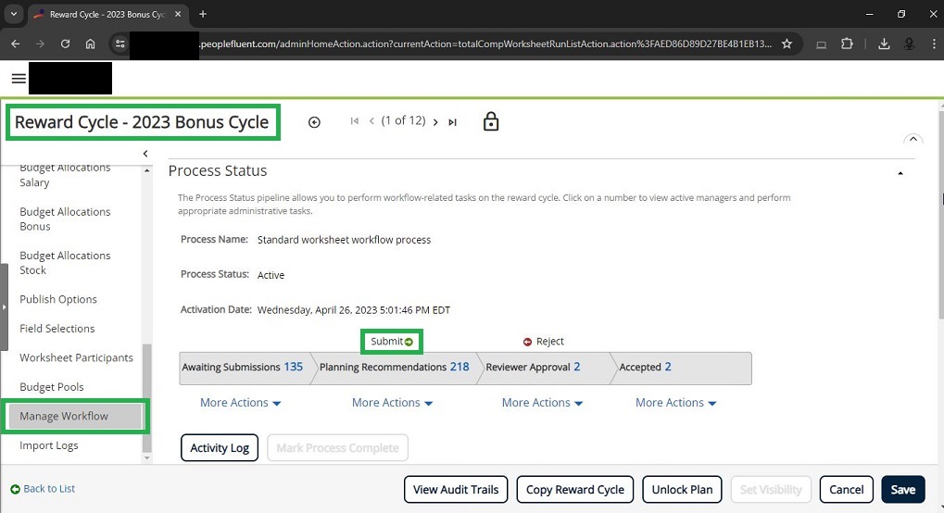Viewport: 944px width, 513px height.
Task: Save the reward cycle
Action: 903,490
